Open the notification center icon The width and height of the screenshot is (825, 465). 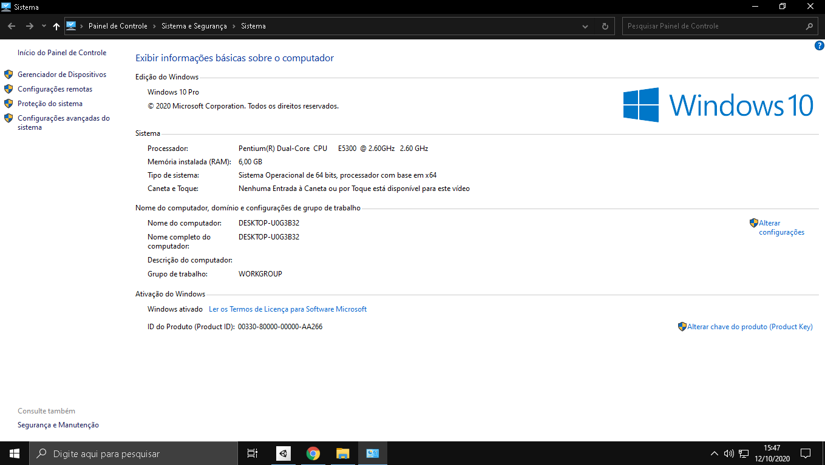tap(806, 453)
